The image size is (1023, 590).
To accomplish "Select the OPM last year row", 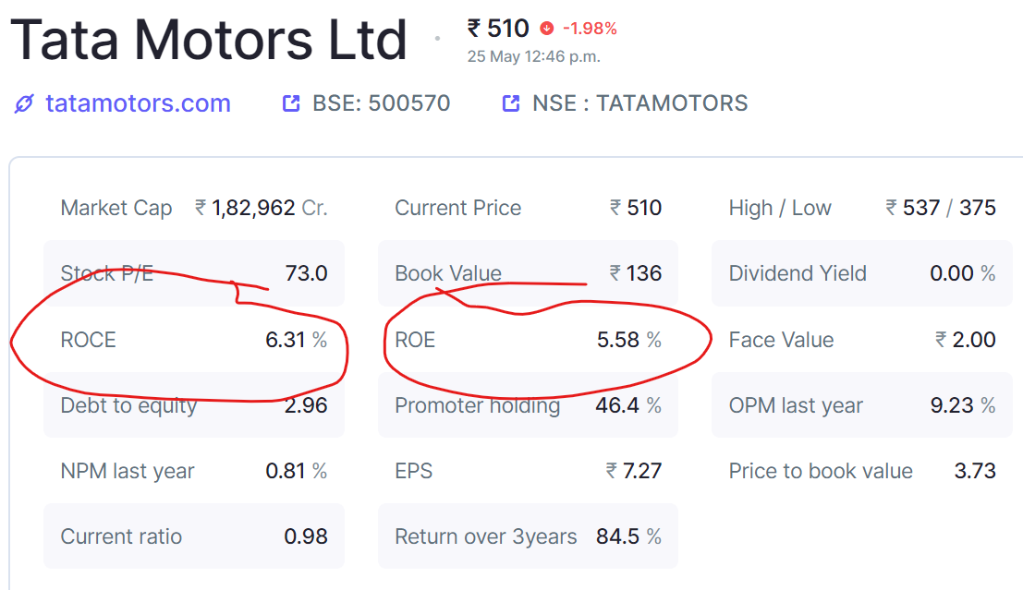I will coord(861,405).
